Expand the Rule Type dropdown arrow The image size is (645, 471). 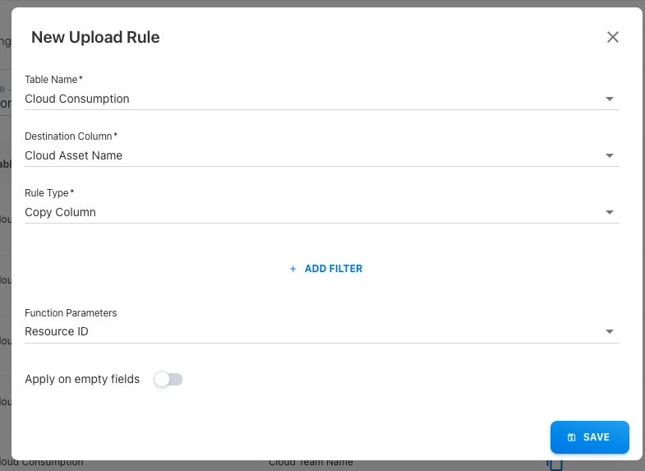click(610, 212)
